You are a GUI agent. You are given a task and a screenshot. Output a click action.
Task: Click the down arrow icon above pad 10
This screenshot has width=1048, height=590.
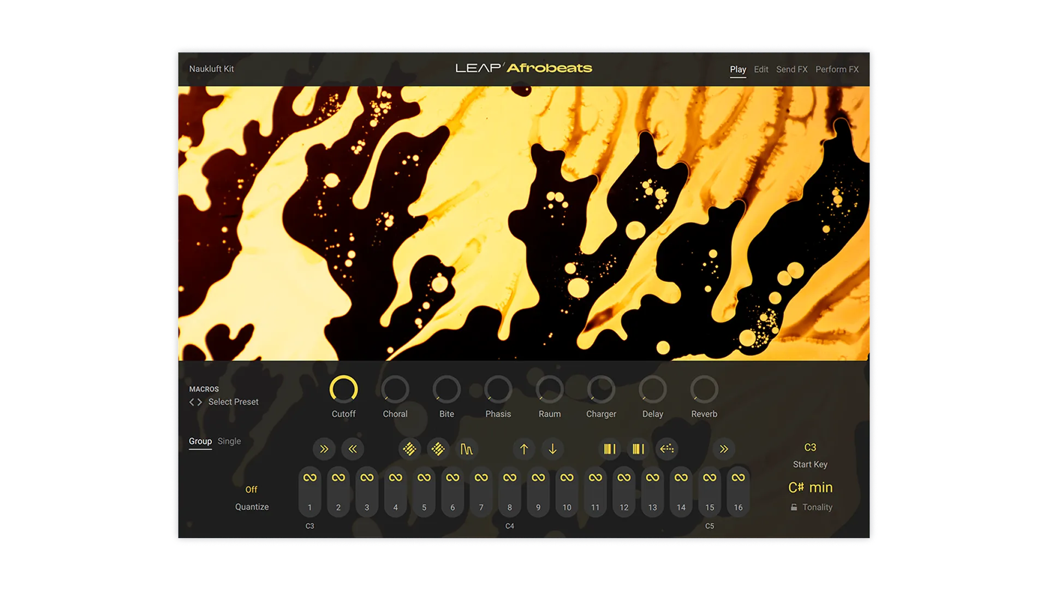tap(552, 449)
